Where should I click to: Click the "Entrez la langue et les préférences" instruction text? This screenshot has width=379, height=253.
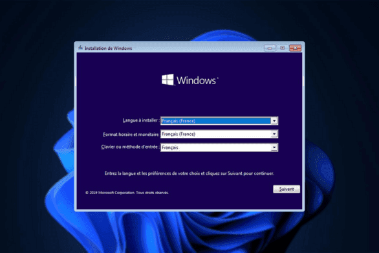coord(189,173)
